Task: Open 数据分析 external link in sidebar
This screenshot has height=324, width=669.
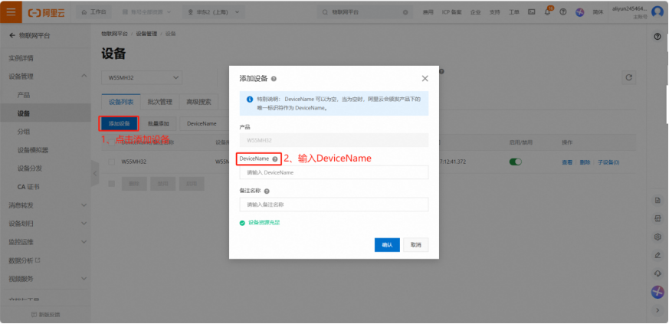Action: pyautogui.click(x=25, y=260)
